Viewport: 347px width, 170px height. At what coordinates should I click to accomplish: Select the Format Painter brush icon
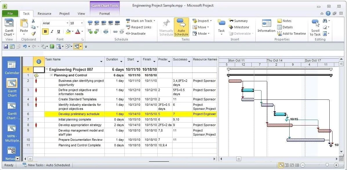coord(33,34)
